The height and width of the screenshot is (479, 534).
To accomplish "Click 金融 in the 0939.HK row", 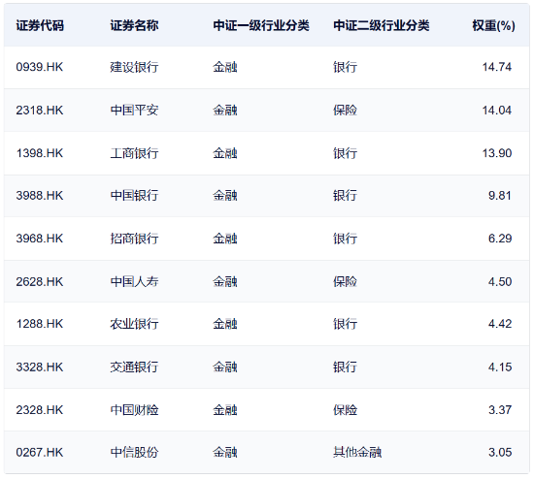I will click(x=225, y=67).
